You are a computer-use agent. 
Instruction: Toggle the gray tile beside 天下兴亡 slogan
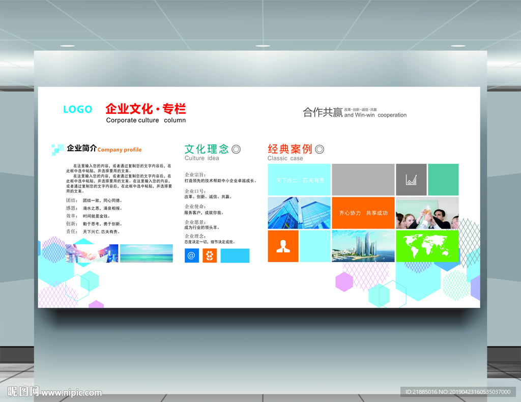point(363,179)
